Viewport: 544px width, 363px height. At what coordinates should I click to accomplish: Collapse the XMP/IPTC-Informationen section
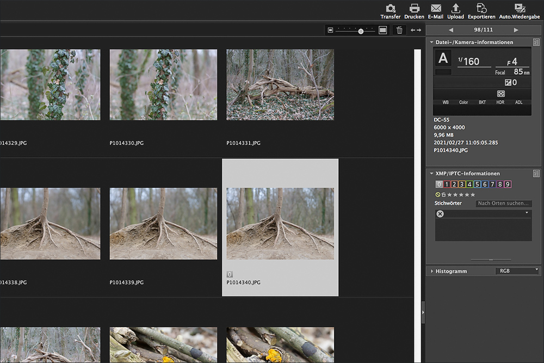point(431,174)
